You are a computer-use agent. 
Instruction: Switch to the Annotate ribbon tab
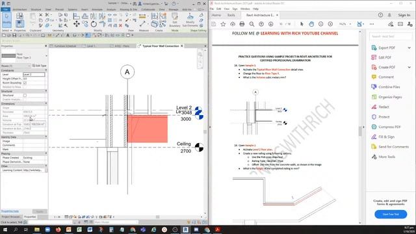[97, 10]
